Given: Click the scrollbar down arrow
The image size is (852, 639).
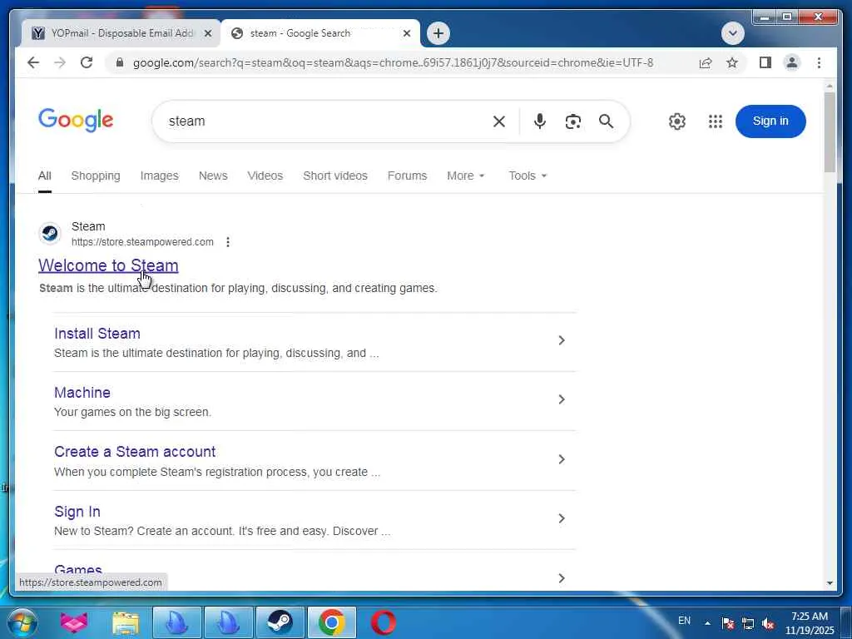Looking at the screenshot, I should tap(830, 583).
